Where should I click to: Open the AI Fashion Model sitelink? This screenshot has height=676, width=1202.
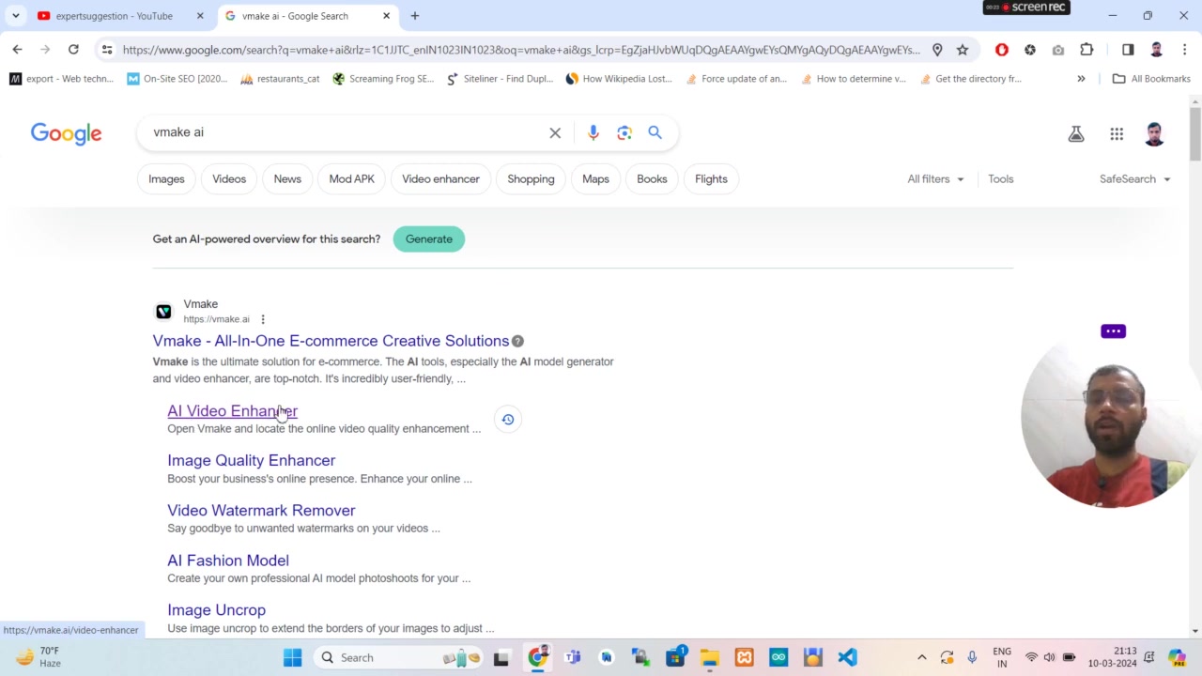coord(228,561)
